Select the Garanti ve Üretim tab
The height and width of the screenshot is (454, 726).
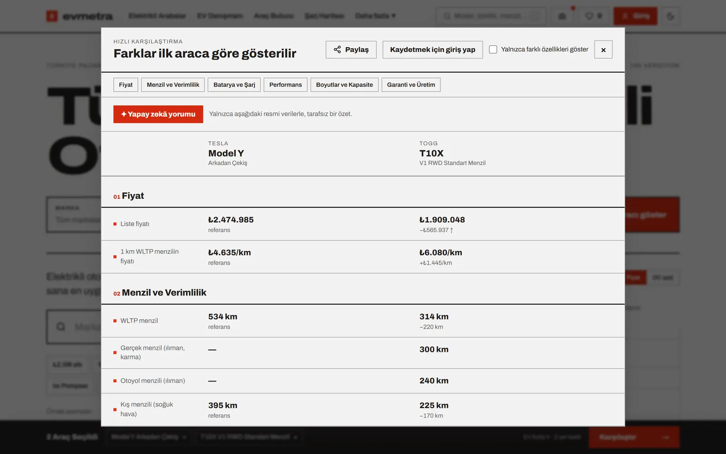tap(411, 85)
